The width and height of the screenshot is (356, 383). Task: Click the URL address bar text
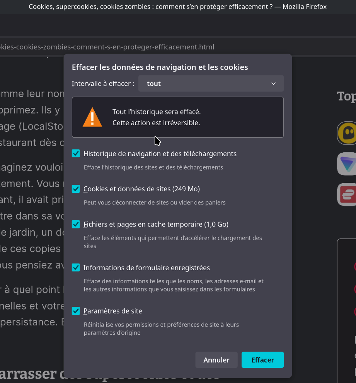[107, 47]
